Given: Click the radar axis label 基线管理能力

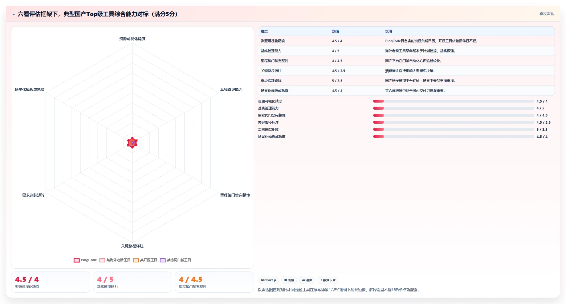Looking at the screenshot, I should [x=231, y=89].
